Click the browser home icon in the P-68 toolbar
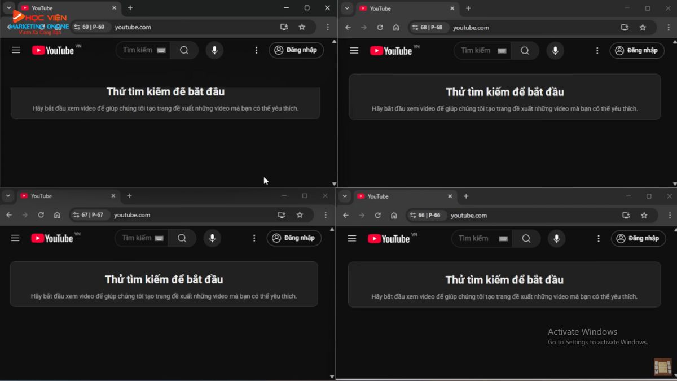Viewport: 677px width, 381px height. point(396,27)
